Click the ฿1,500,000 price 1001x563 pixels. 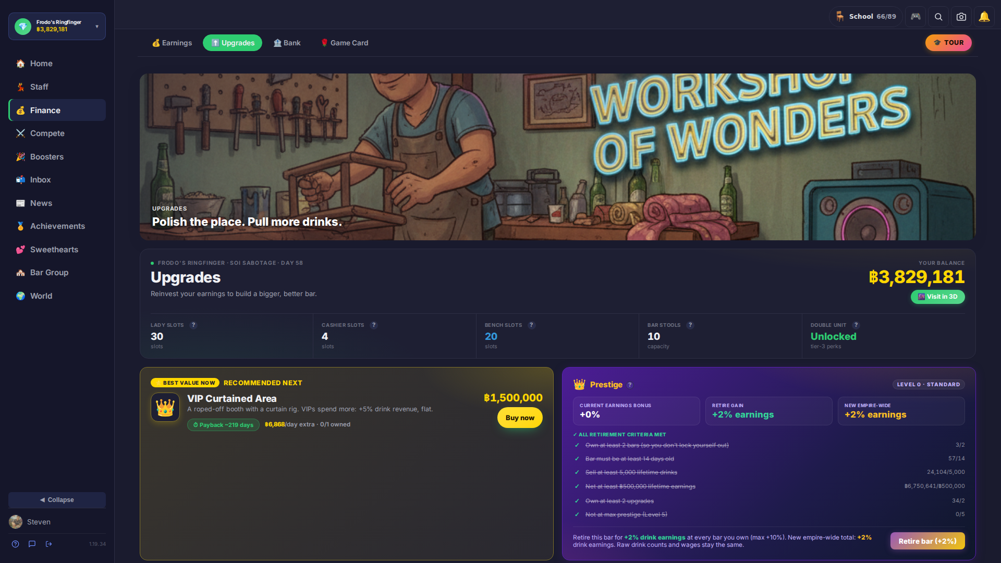[x=513, y=398]
